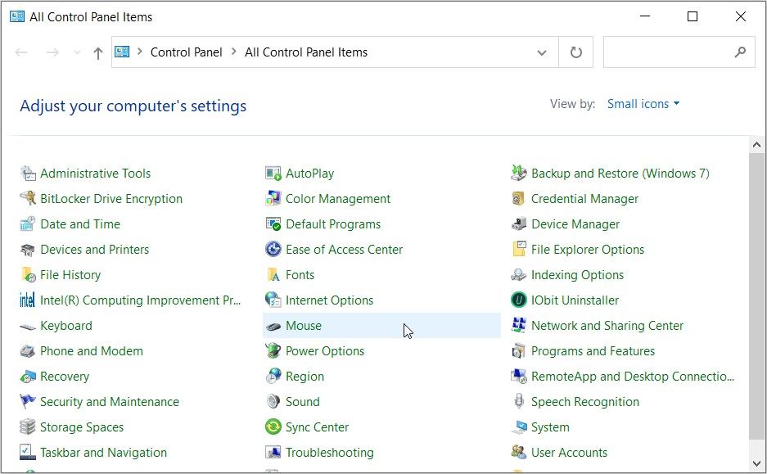Image resolution: width=767 pixels, height=474 pixels.
Task: Go up one level with Up arrow
Action: click(x=98, y=53)
